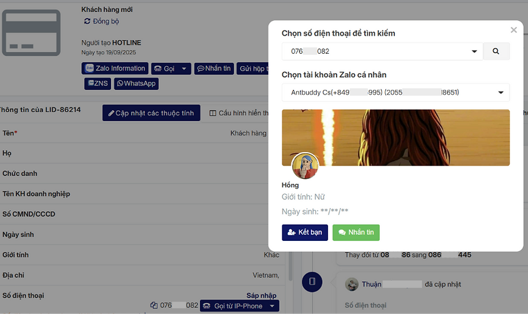This screenshot has height=314, width=528.
Task: Click the Sáp nhập merge link
Action: click(x=261, y=295)
